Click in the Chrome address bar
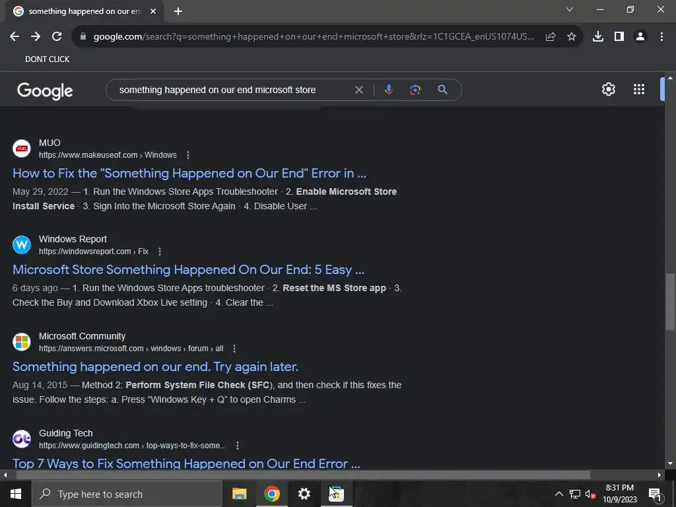676x507 pixels. point(314,37)
